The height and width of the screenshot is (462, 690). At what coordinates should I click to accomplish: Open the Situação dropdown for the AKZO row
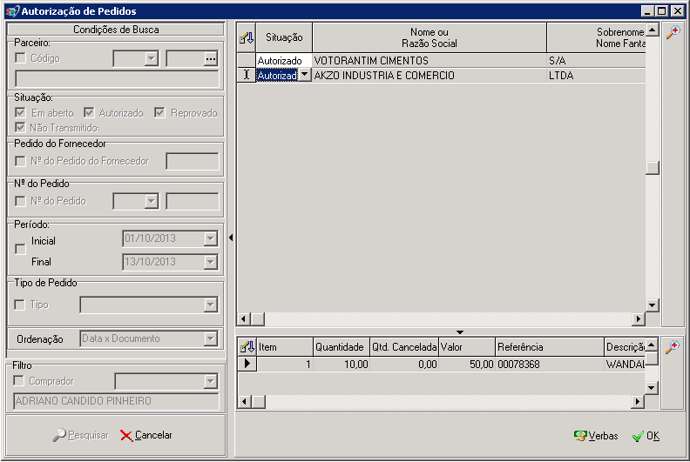click(305, 75)
